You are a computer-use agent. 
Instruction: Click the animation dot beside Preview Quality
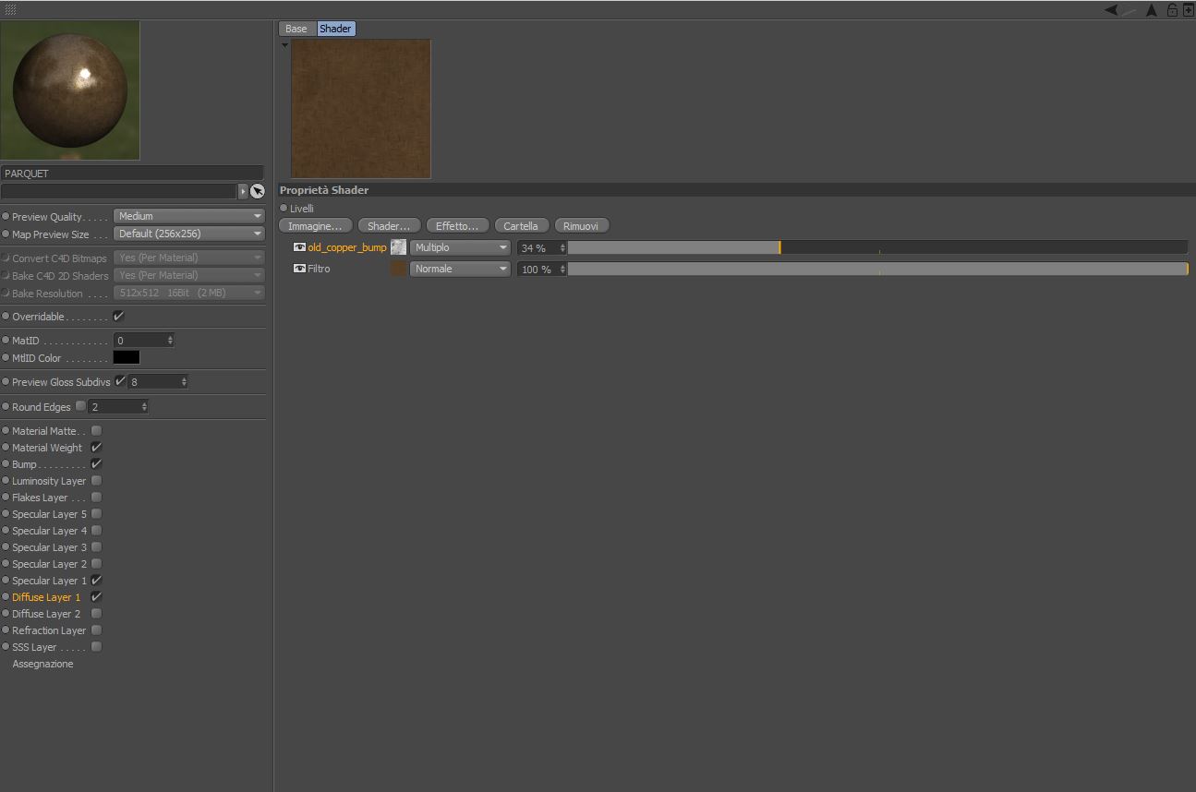[6, 217]
